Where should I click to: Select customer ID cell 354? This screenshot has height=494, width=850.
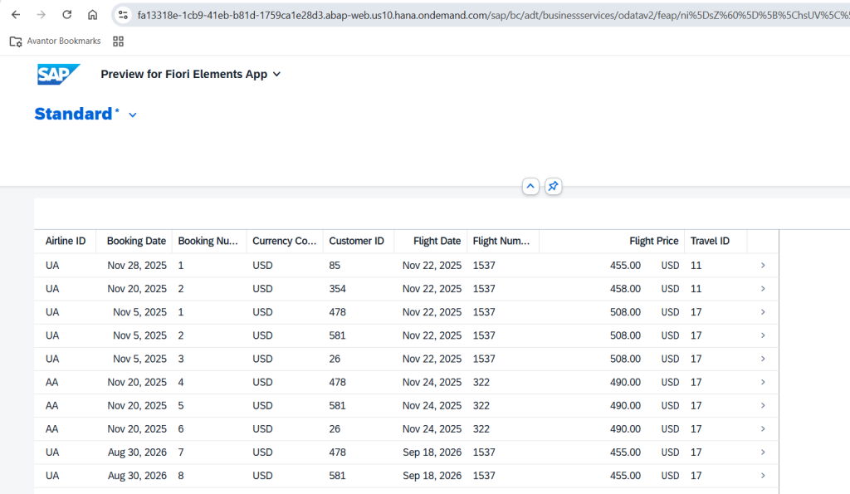pyautogui.click(x=337, y=289)
